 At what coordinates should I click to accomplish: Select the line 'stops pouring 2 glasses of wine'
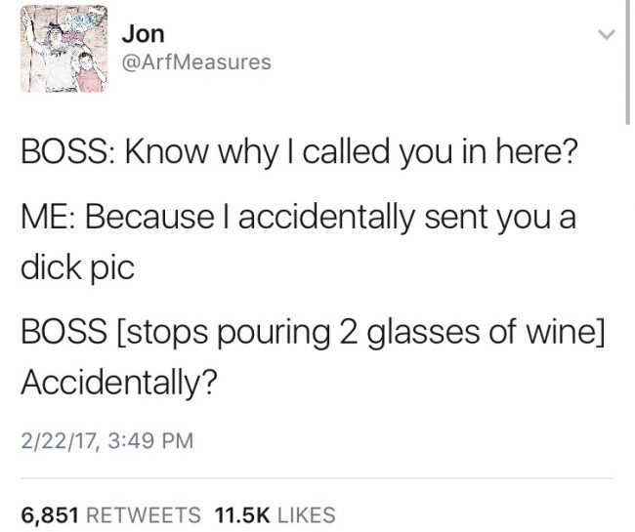click(x=360, y=334)
